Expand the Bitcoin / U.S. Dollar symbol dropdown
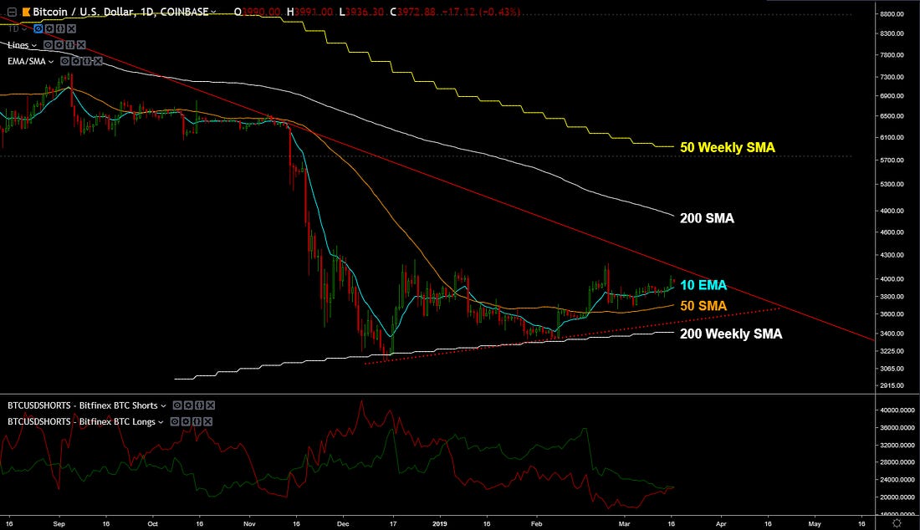This screenshot has height=530, width=920. (215, 13)
